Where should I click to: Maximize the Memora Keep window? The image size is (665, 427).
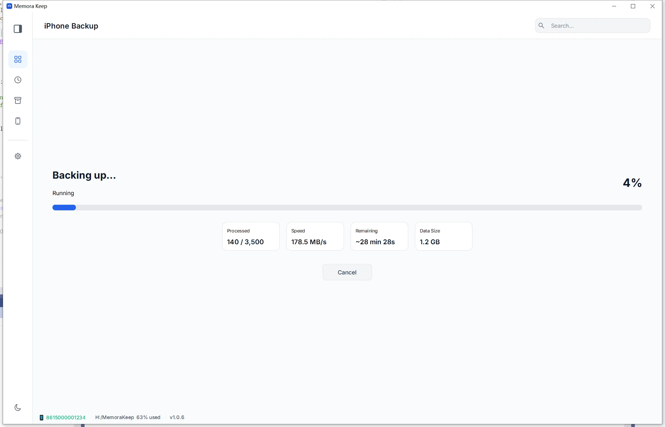click(x=633, y=6)
